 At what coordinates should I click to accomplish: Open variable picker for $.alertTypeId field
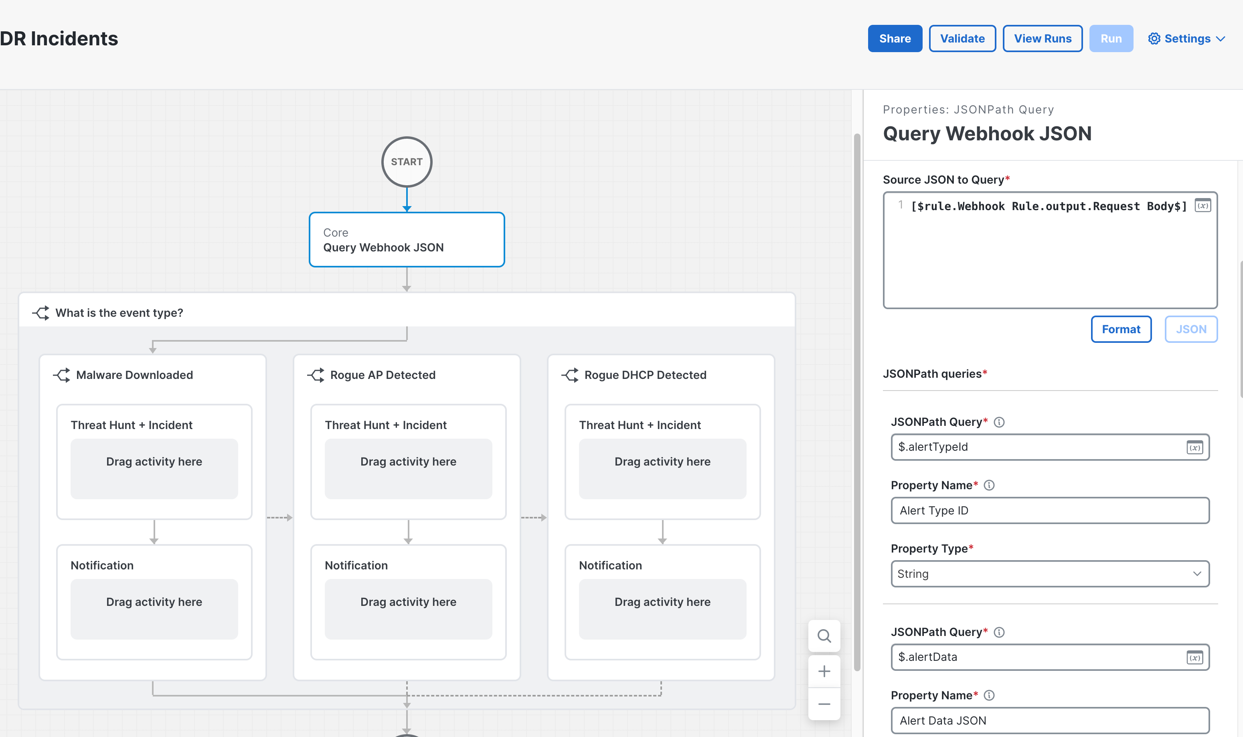point(1194,447)
